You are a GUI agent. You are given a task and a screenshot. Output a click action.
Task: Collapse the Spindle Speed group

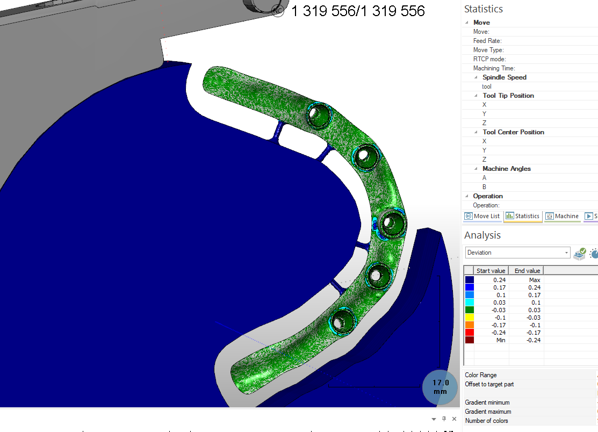475,77
